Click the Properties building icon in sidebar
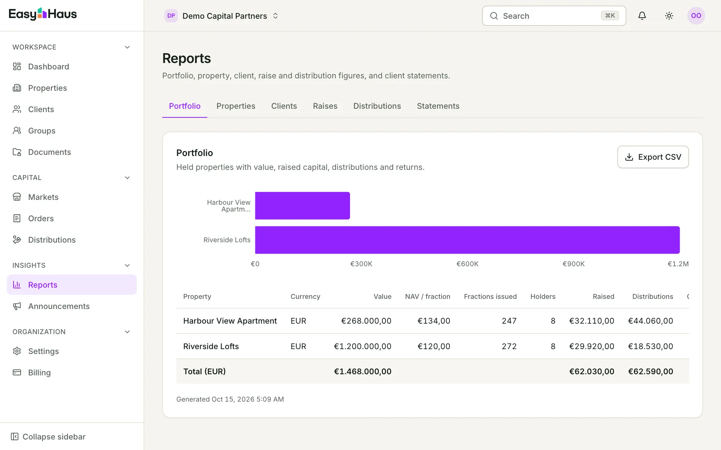721x450 pixels. tap(17, 88)
